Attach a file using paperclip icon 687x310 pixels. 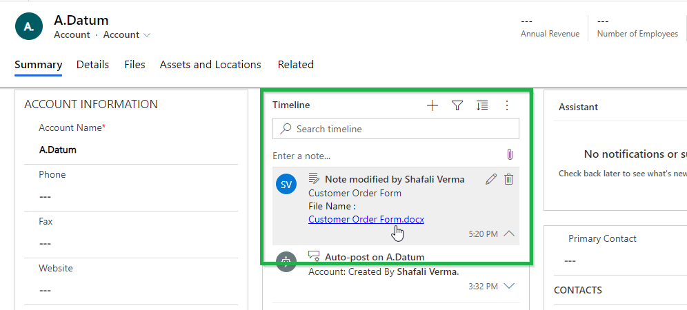[x=510, y=154]
